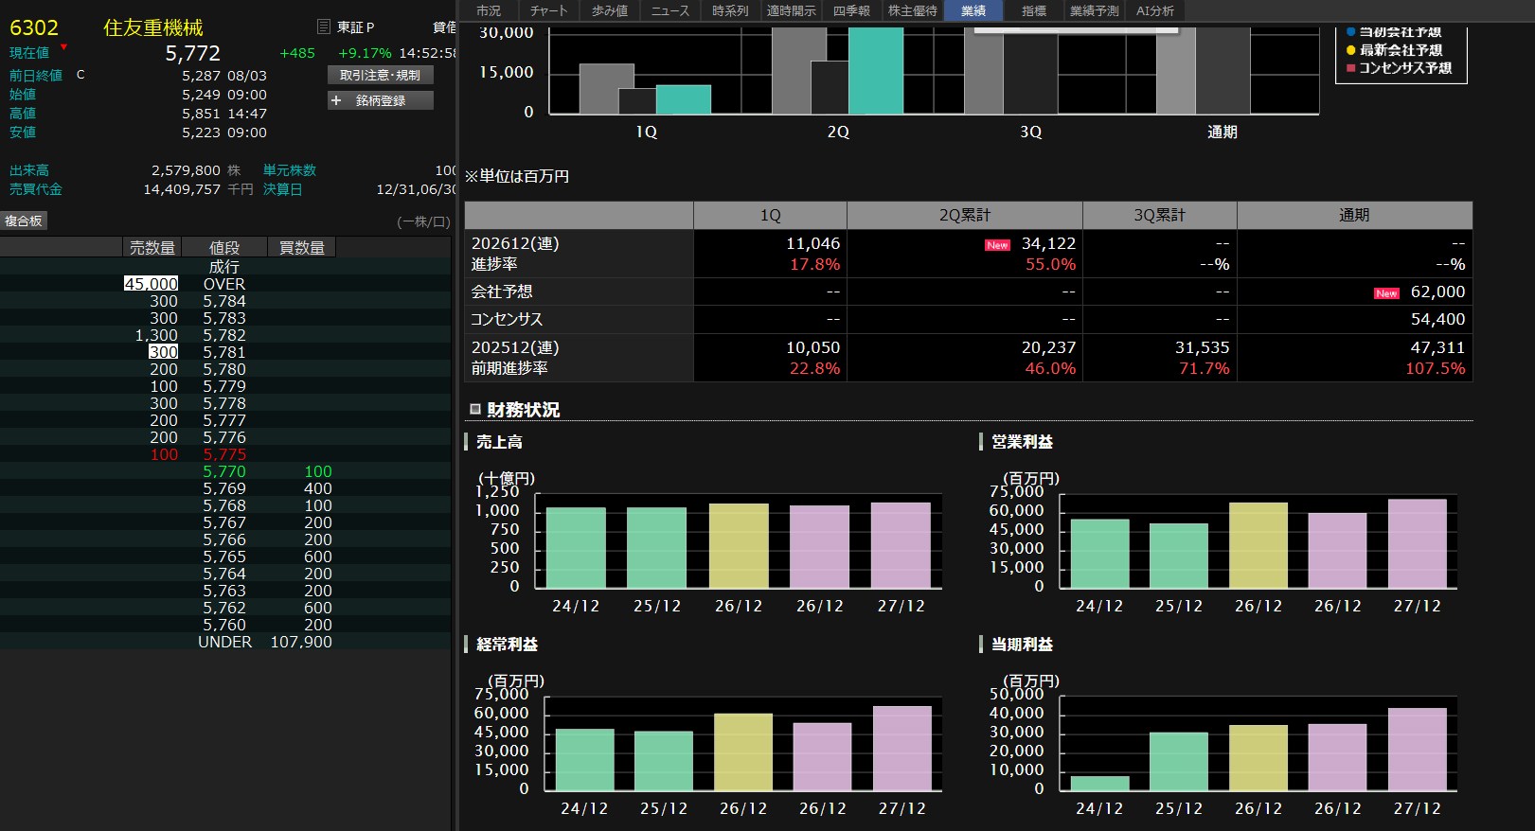This screenshot has height=831, width=1535.
Task: Click the 取引注意・規制 button
Action: coord(381,75)
